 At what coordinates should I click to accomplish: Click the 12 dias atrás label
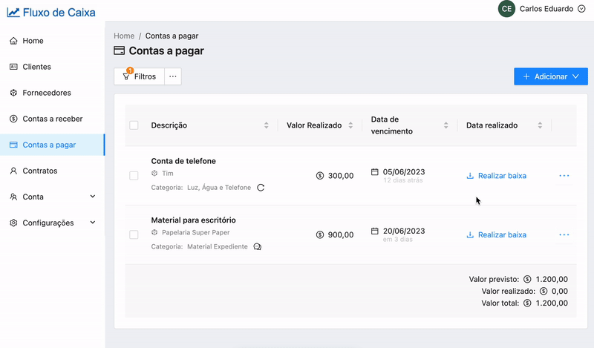402,180
